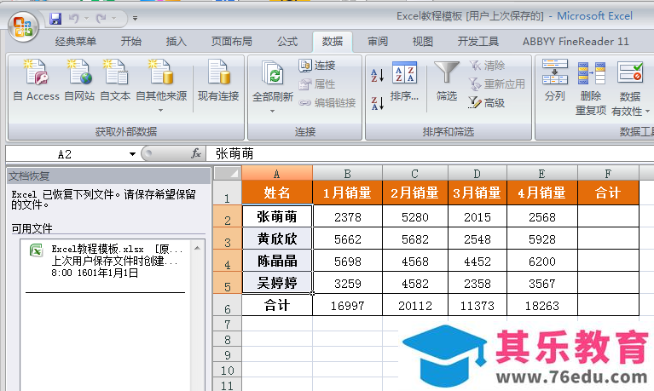Switch to the 经典菜单 tab

(76, 42)
